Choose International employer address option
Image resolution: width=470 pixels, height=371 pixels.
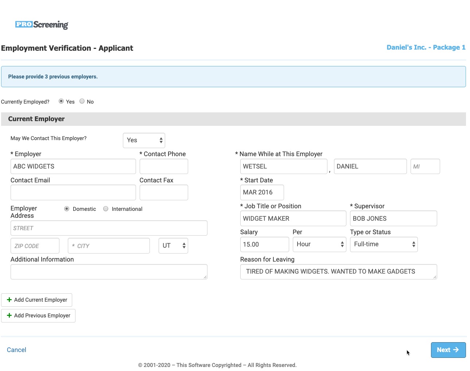pos(106,209)
